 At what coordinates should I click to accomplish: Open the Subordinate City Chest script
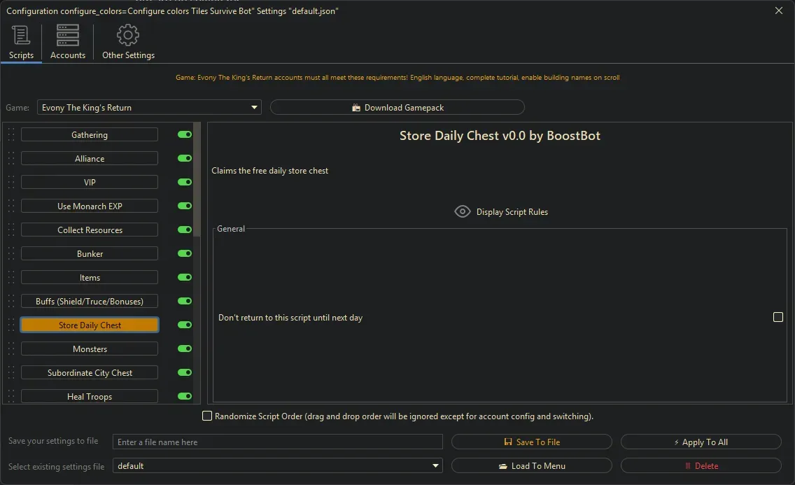[89, 372]
